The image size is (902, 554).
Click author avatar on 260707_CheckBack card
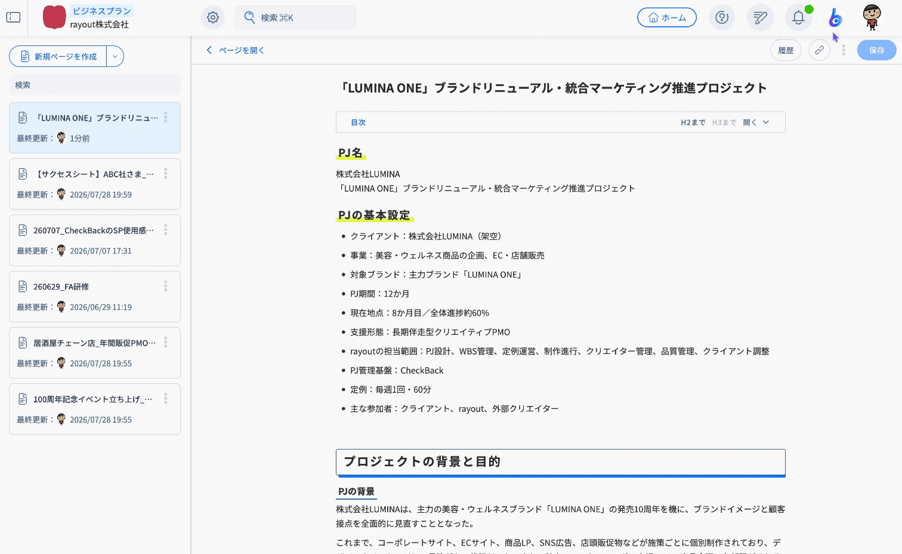tap(61, 251)
